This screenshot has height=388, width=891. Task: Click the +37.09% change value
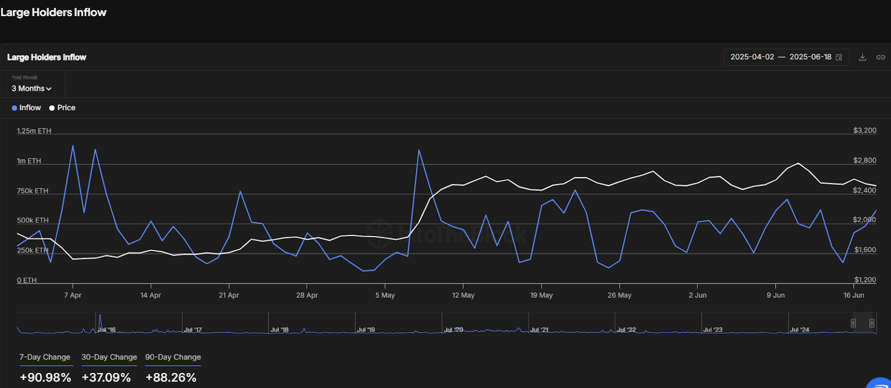106,378
